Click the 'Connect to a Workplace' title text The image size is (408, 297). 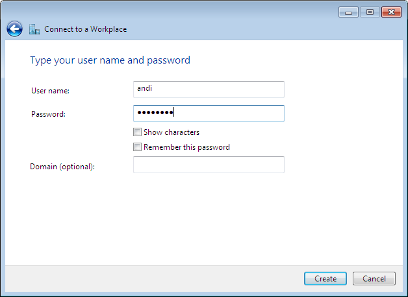pos(85,29)
